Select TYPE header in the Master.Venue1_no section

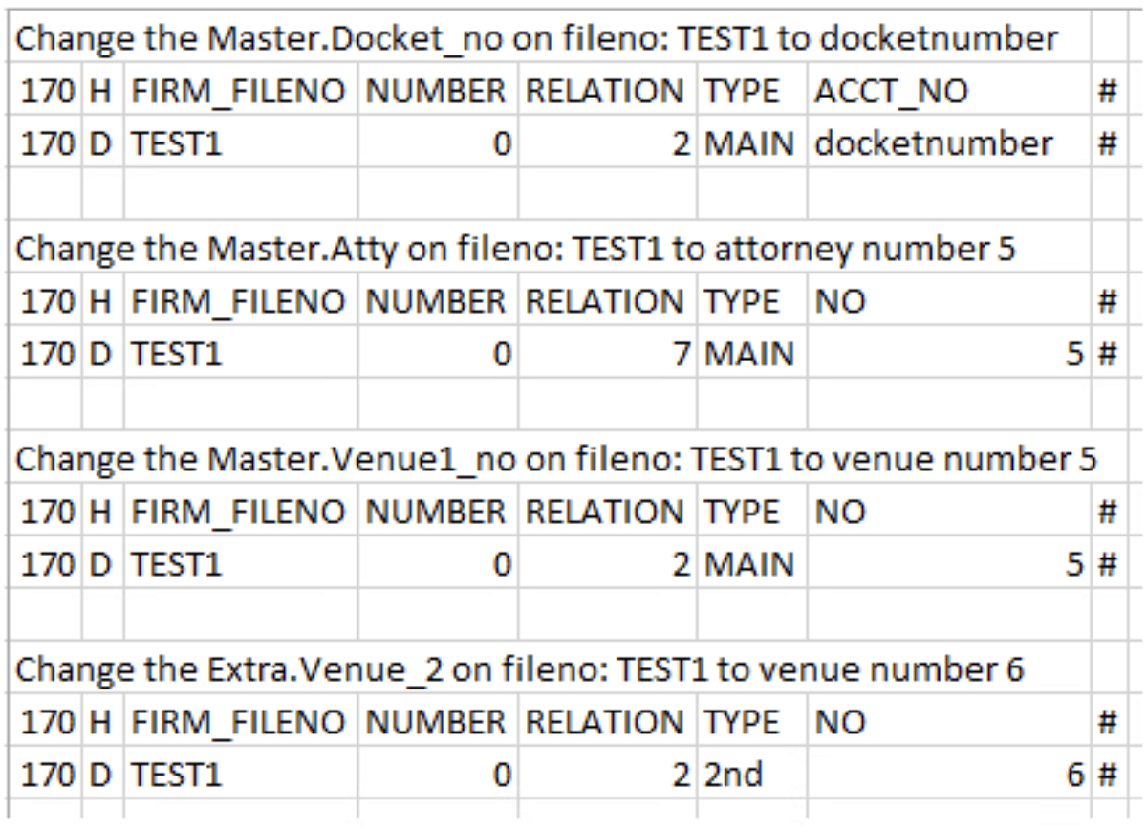click(742, 512)
